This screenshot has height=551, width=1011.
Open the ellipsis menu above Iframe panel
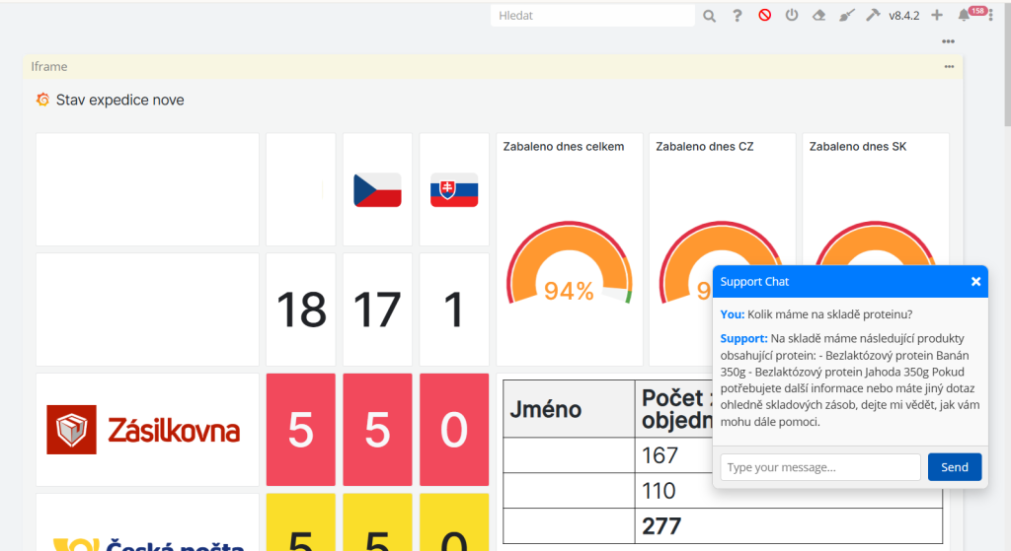click(948, 41)
